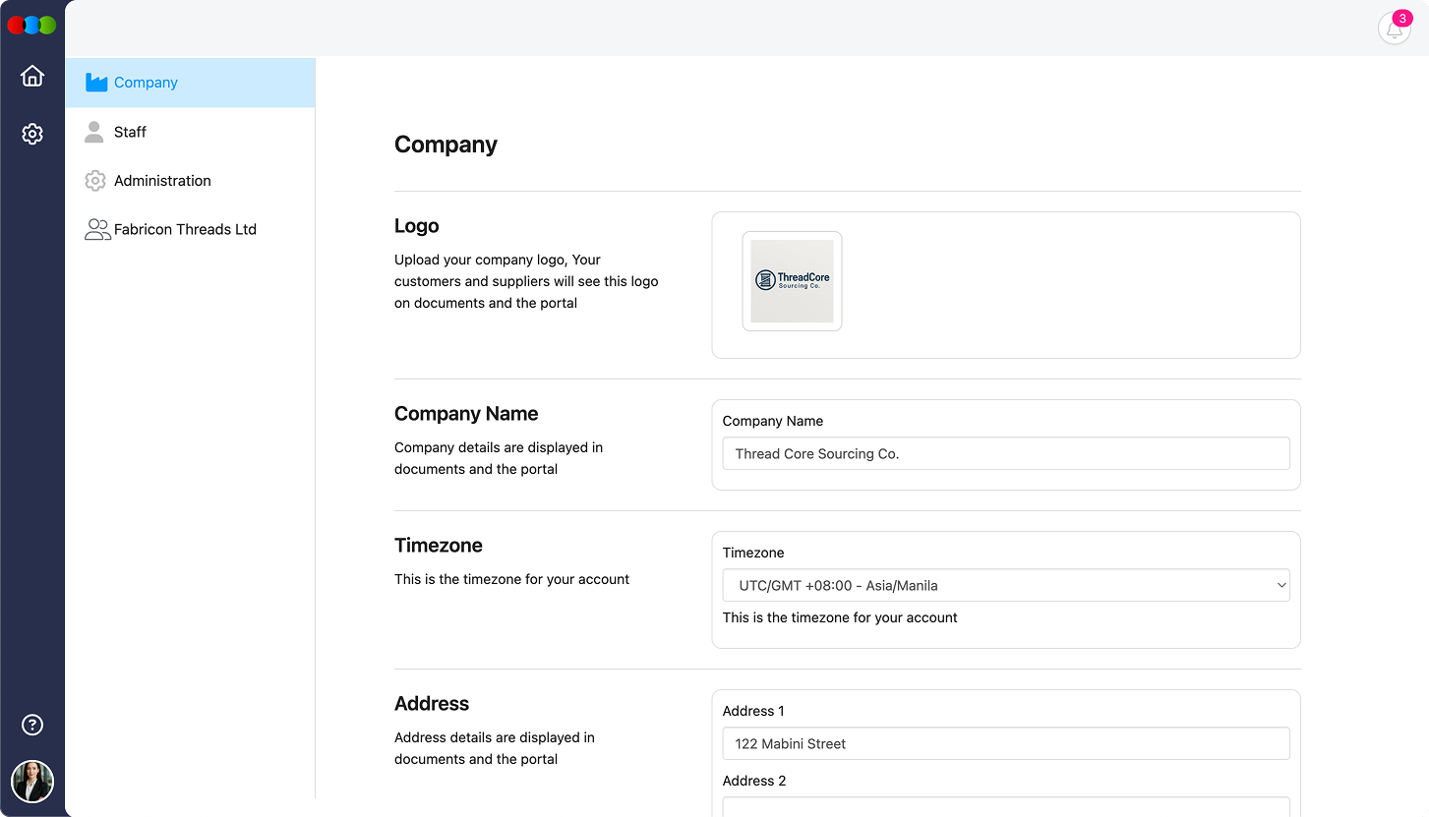
Task: Click the timezone dropdown chevron arrow
Action: pyautogui.click(x=1281, y=585)
